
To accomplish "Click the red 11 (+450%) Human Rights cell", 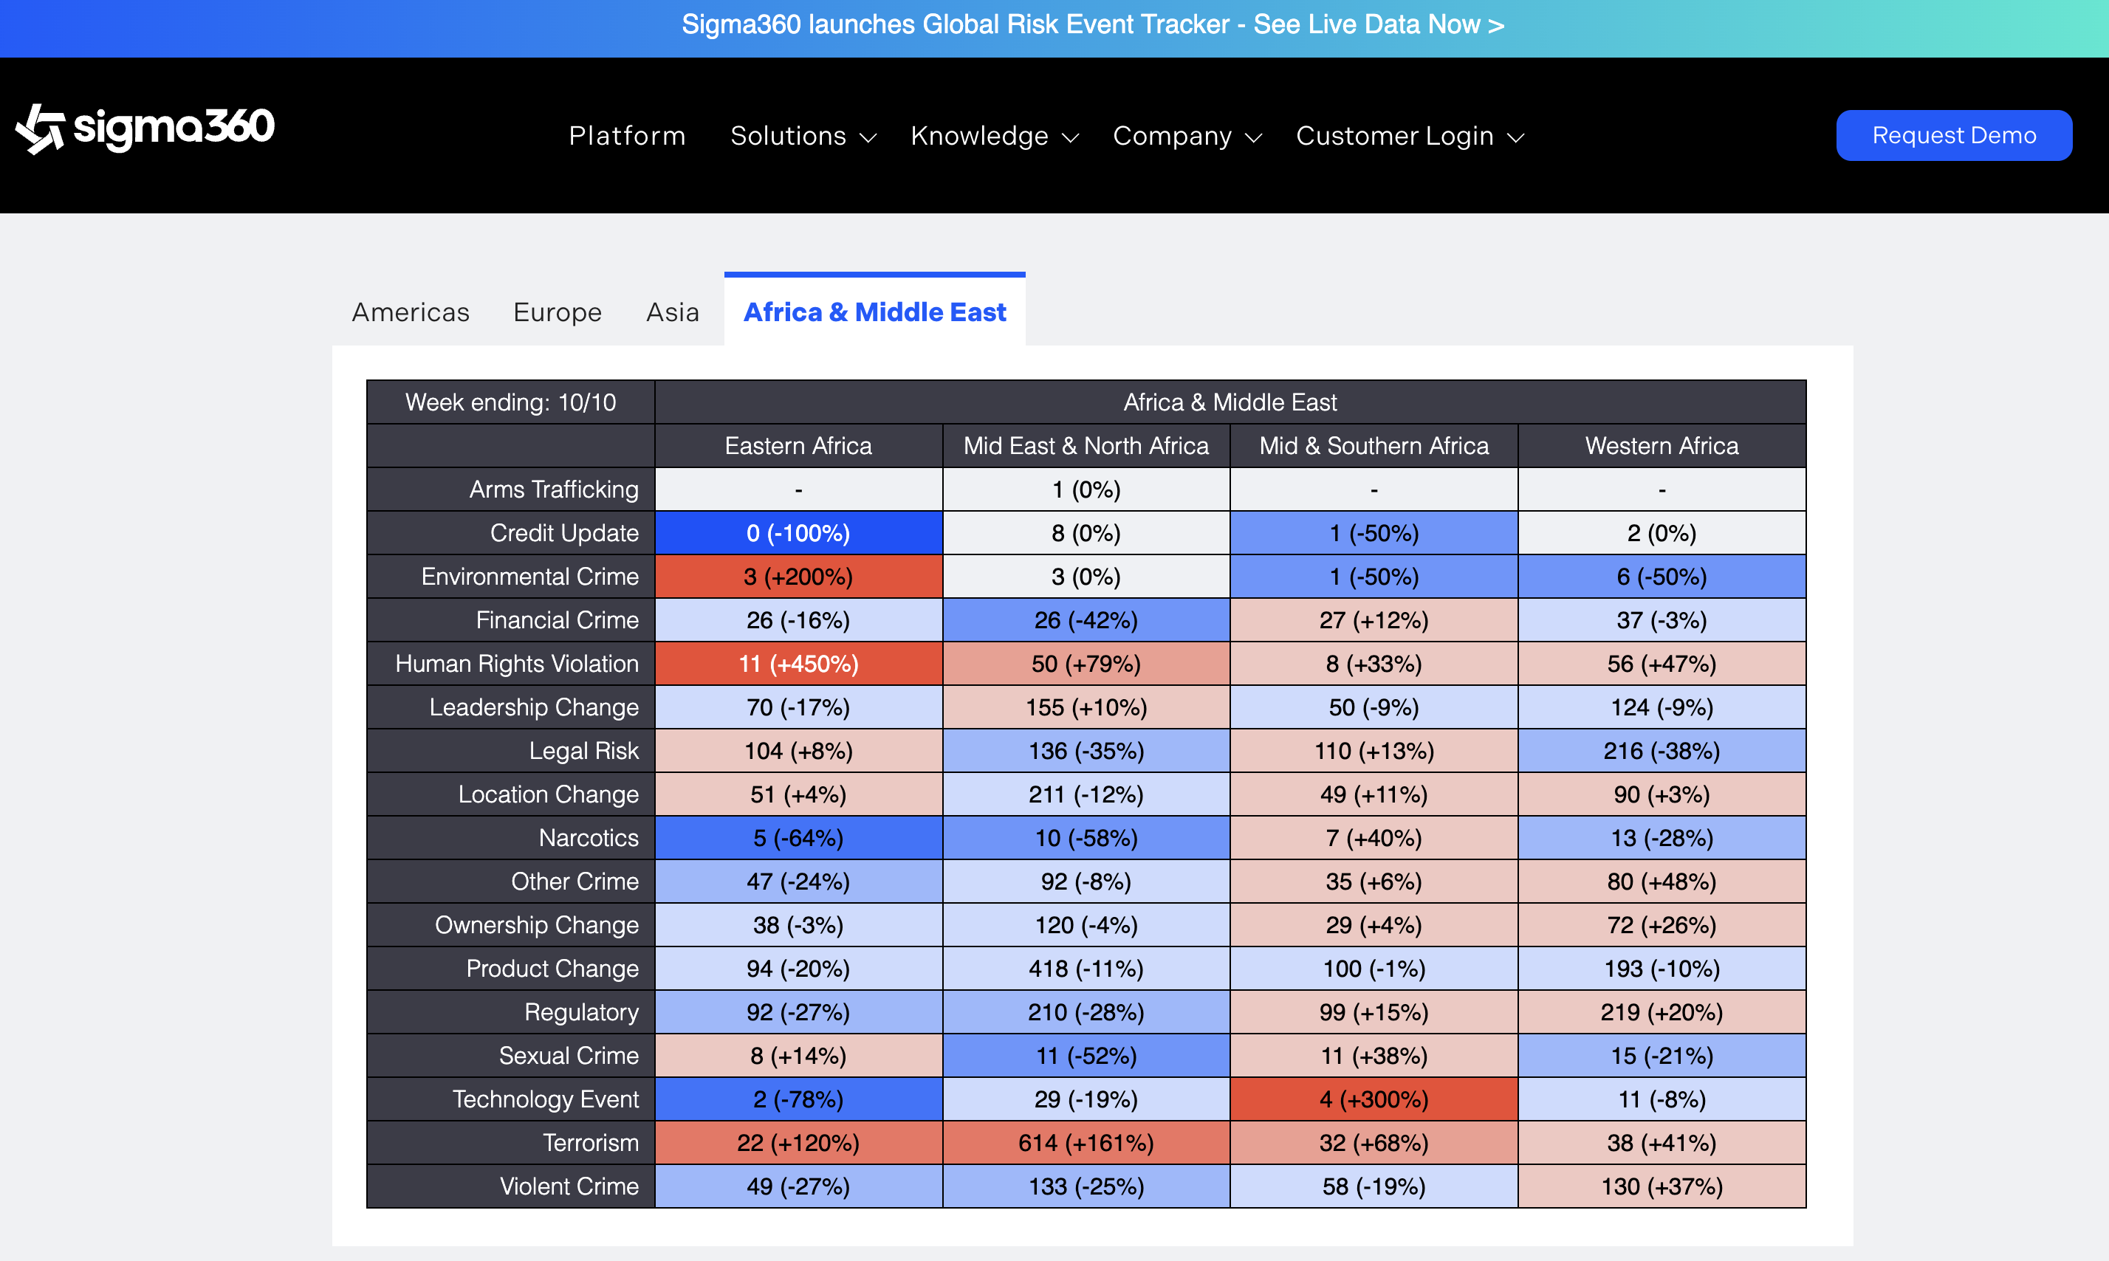I will pos(798,664).
